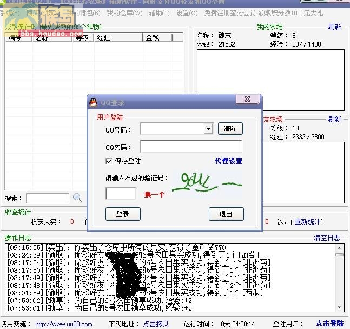Click 换一个 to refresh captcha
350x329 pixels.
click(155, 195)
